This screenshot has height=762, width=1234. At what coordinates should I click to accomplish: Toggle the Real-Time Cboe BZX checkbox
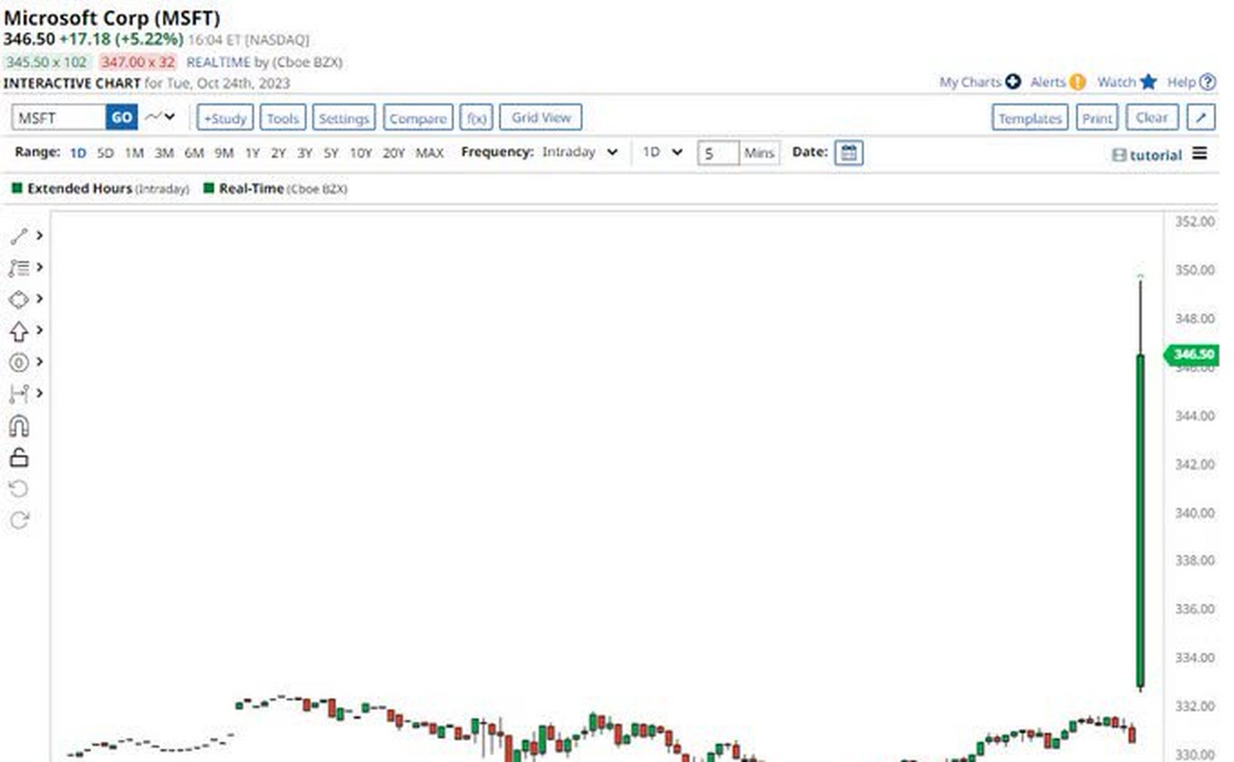pos(208,188)
